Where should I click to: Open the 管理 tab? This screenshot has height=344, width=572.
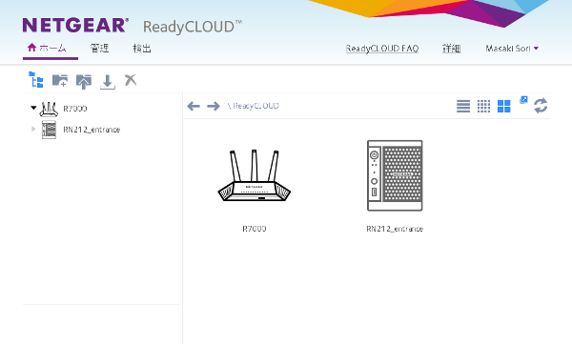[x=99, y=49]
